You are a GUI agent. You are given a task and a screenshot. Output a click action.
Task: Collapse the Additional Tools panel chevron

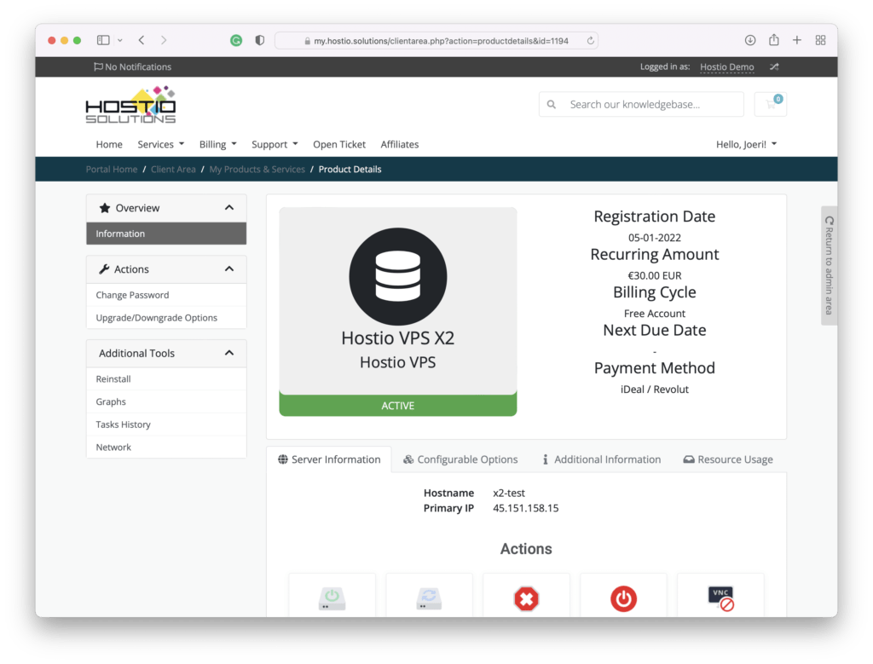228,353
